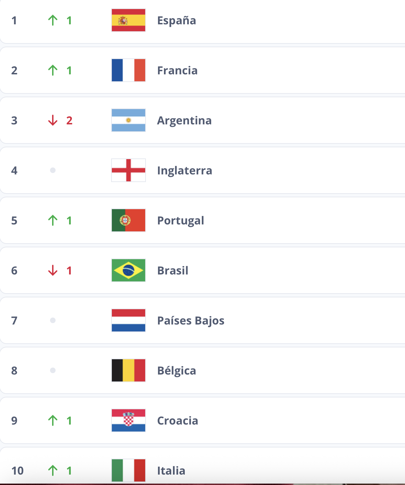
Task: Click the Croatia flag icon
Action: click(x=129, y=421)
